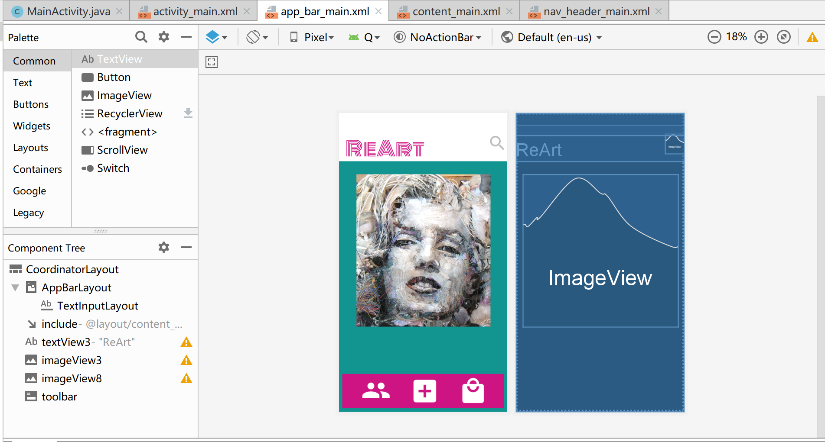The image size is (825, 442).
Task: Select portrait artwork image in design preview
Action: [x=424, y=250]
